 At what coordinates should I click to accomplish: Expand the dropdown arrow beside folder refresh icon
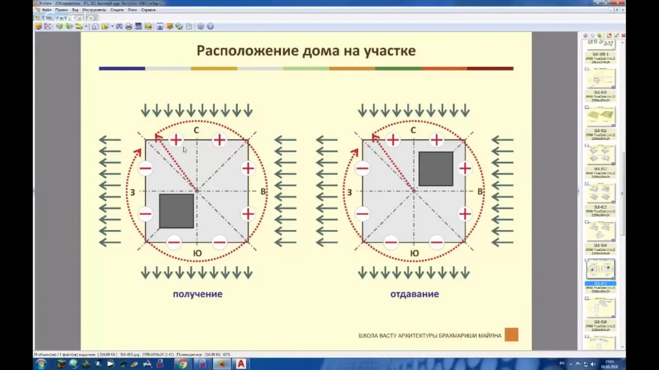click(86, 26)
